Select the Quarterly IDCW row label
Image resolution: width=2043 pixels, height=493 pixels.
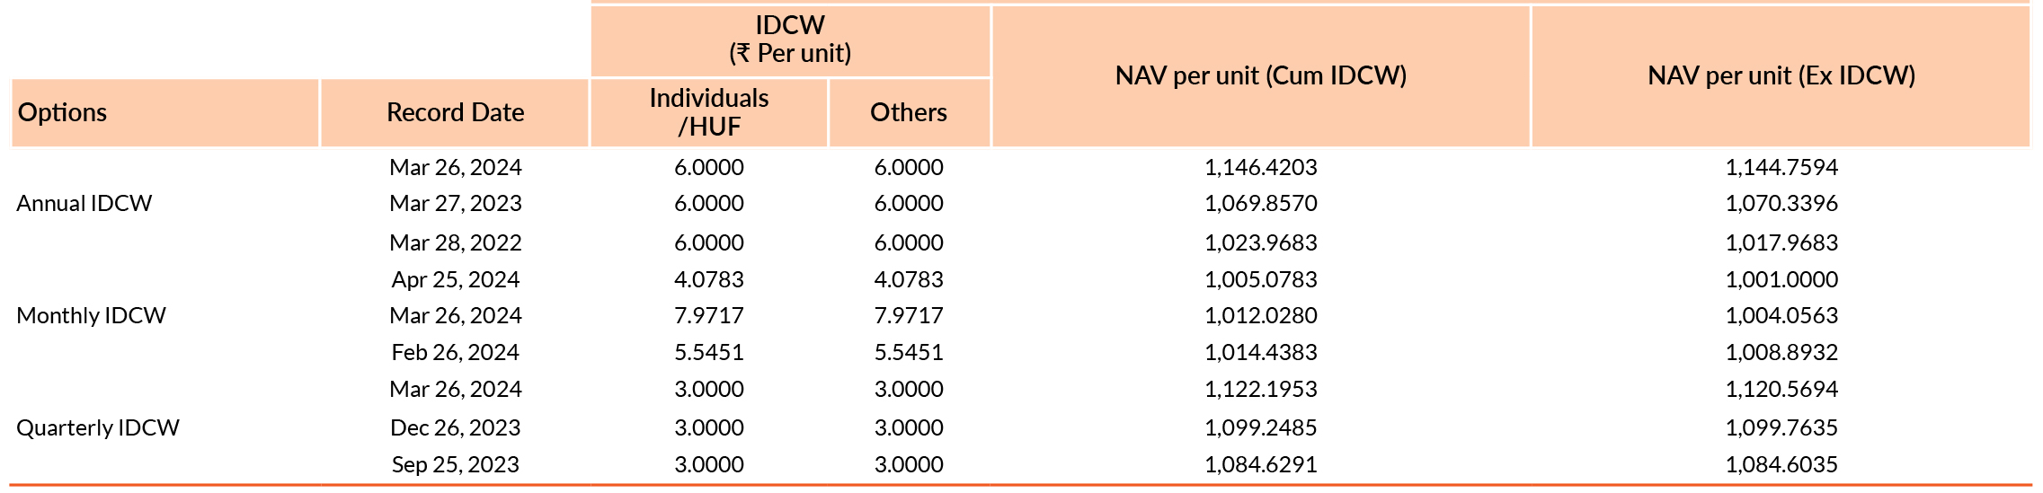(98, 427)
